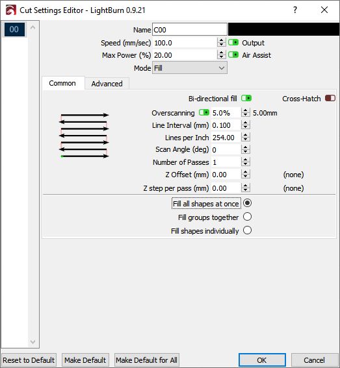The height and width of the screenshot is (368, 340).
Task: Click the Lines per Inch field
Action: coord(226,138)
